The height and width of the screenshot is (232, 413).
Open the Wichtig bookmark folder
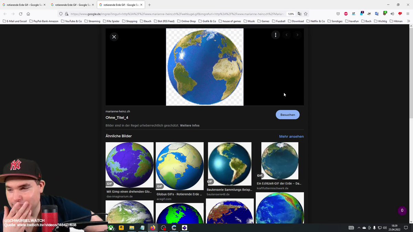[380, 21]
